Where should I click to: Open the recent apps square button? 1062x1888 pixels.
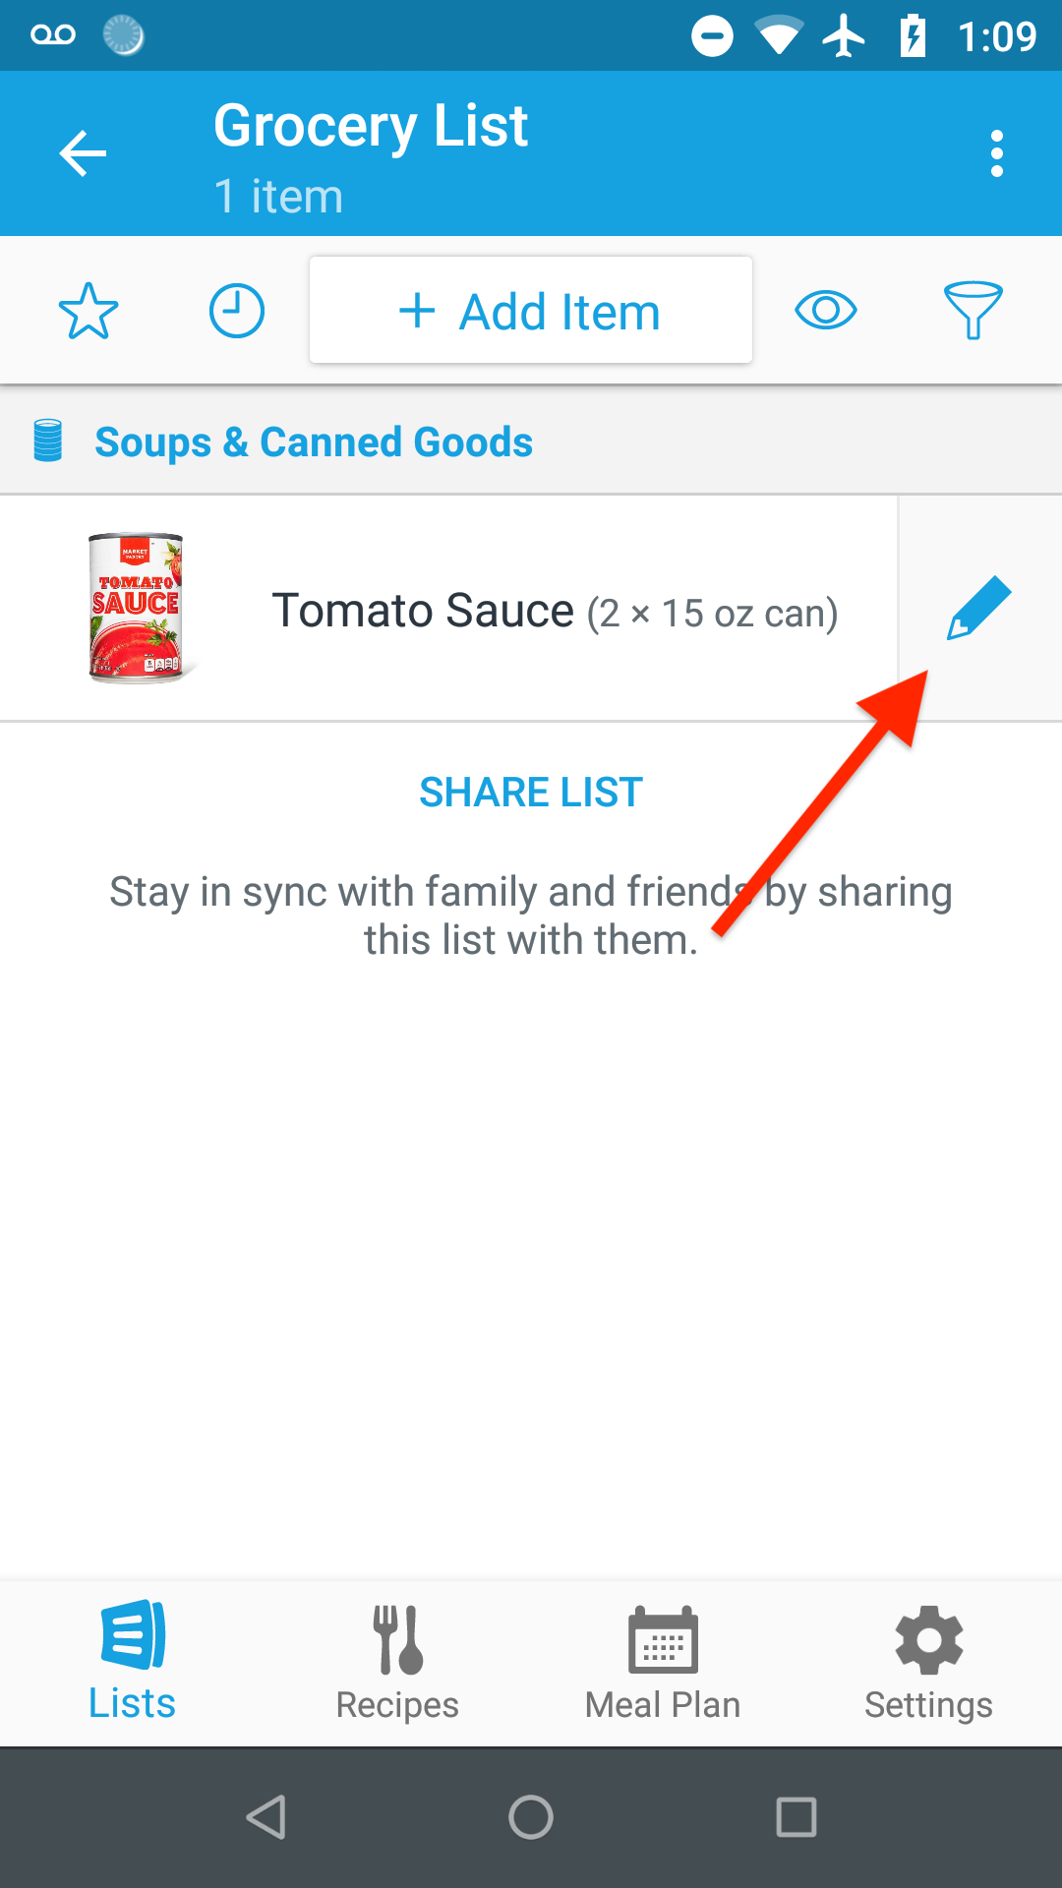pyautogui.click(x=796, y=1817)
